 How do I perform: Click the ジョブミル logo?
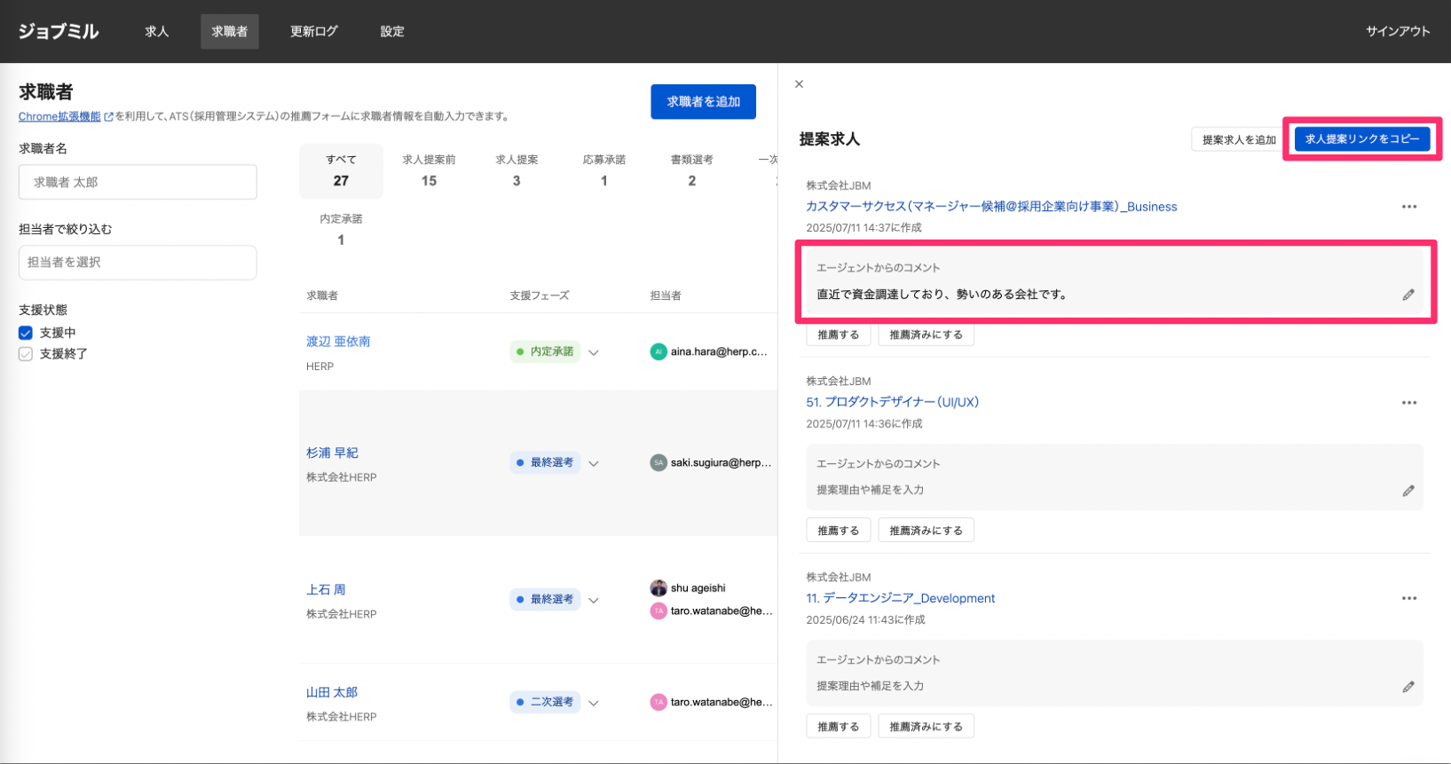[59, 31]
